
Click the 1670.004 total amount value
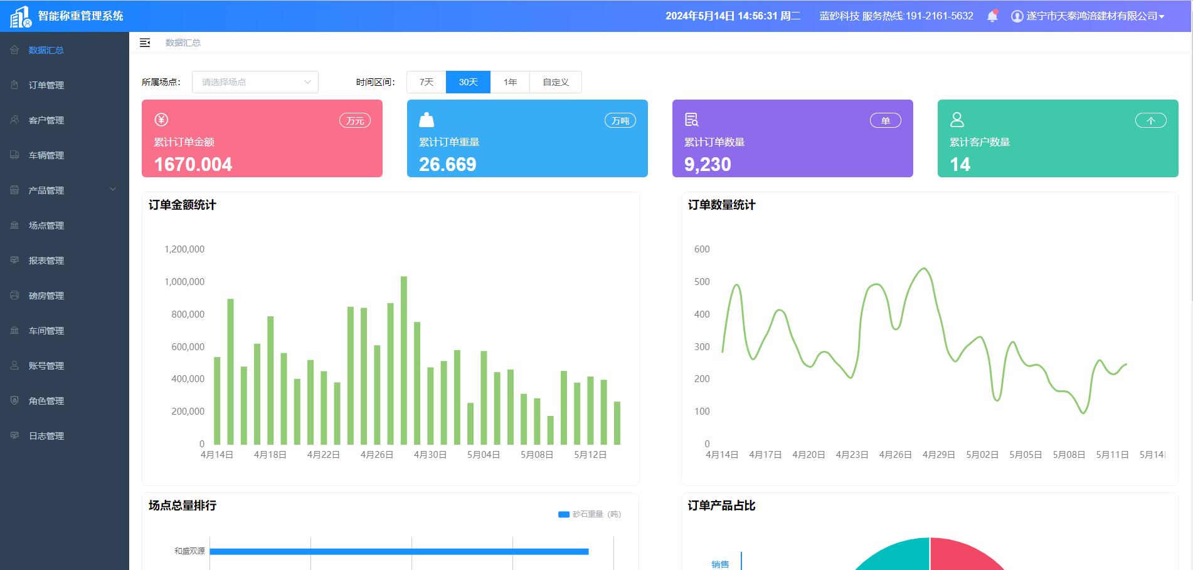(193, 164)
